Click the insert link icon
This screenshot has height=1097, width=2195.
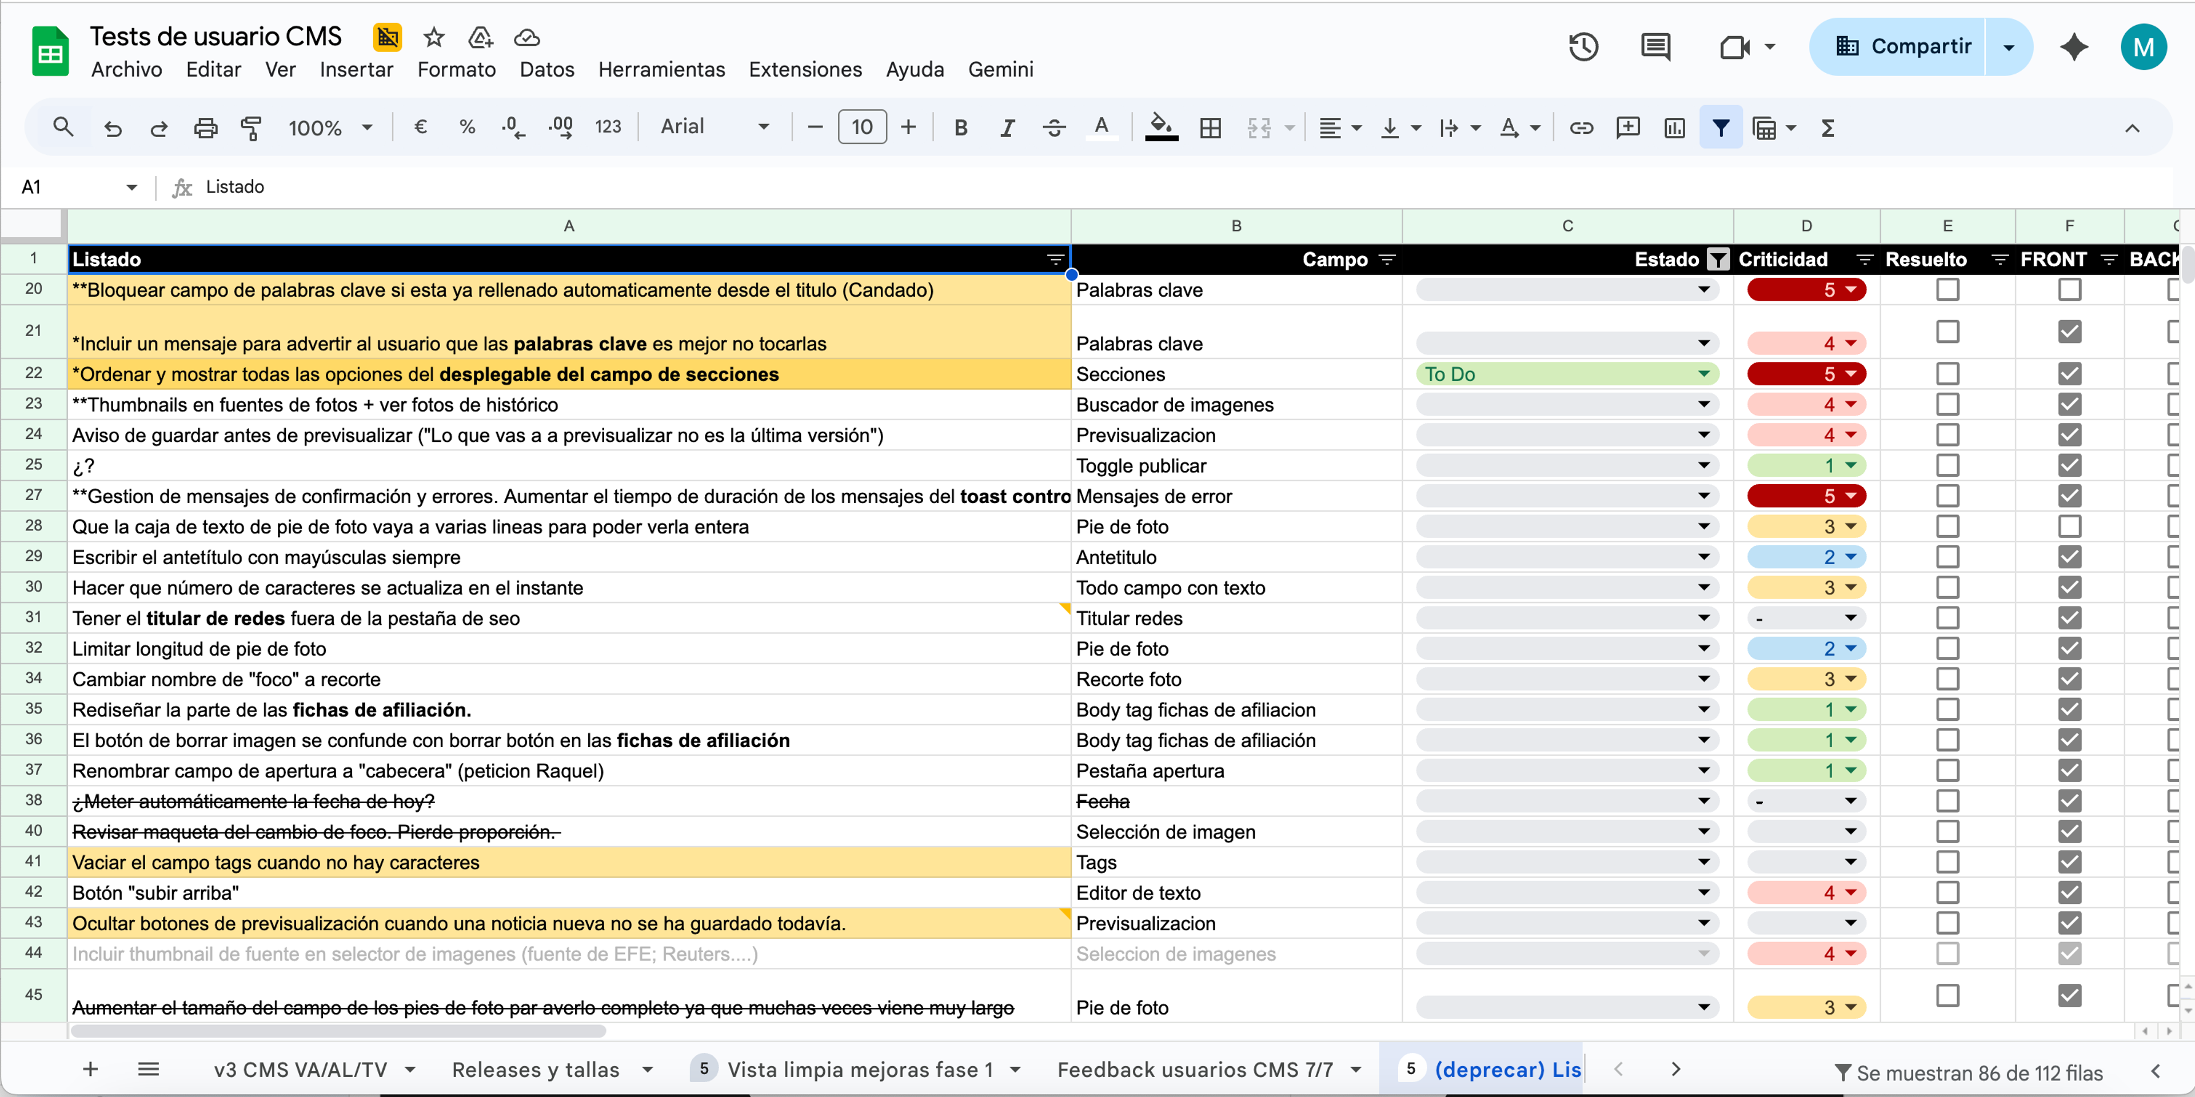click(1581, 128)
